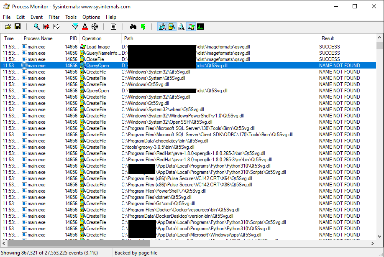
Task: Select the Pulse Secure\VC142.CRT\X86 row
Action: tap(188, 185)
